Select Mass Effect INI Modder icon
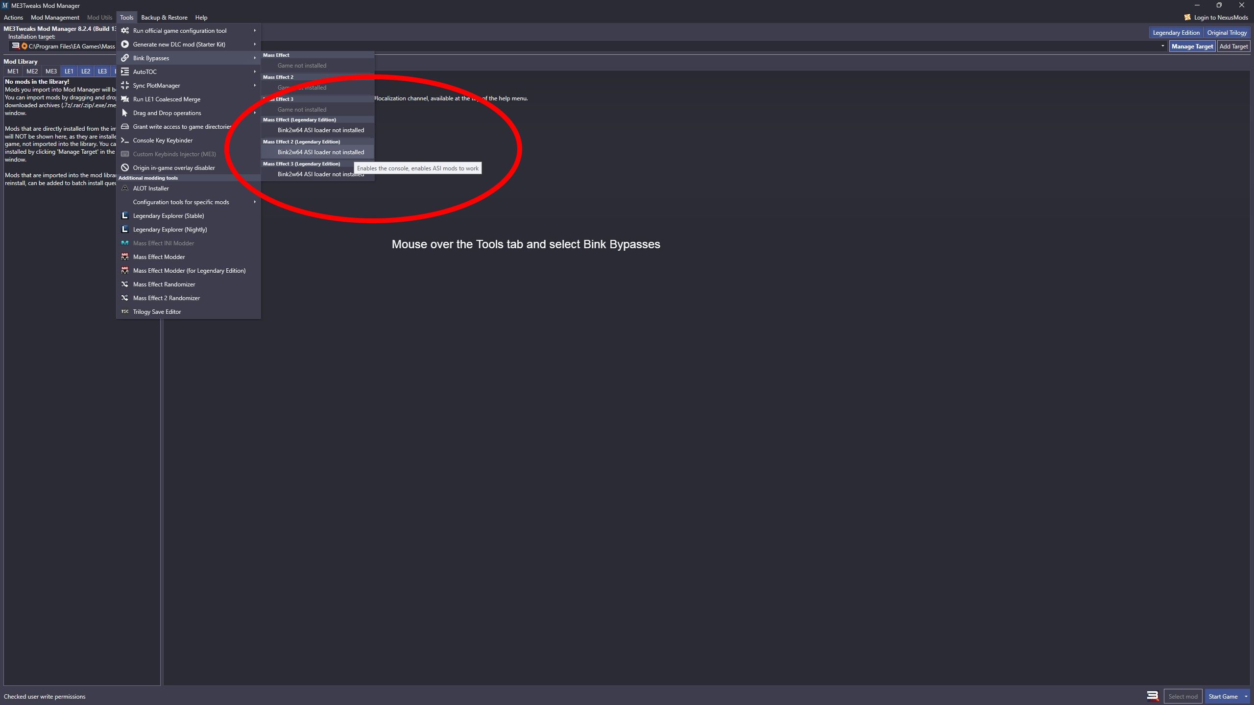The image size is (1254, 705). 125,243
